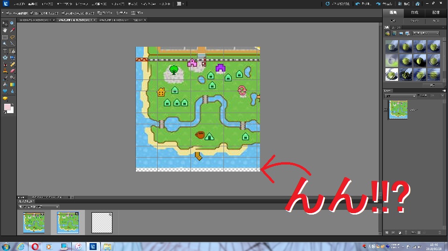Select the Magic Wand tool
The height and width of the screenshot is (251, 448).
point(5,44)
